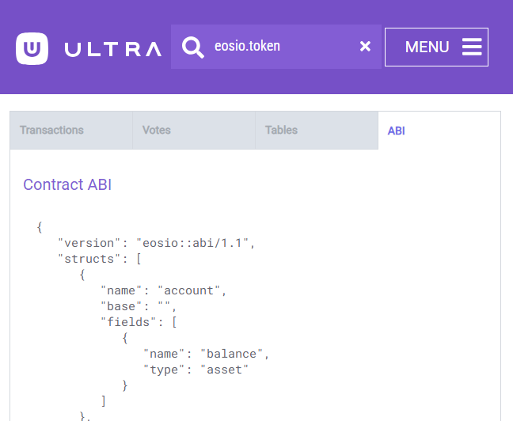The image size is (513, 421).
Task: Click the ULTRA wordmark in header
Action: [x=113, y=49]
